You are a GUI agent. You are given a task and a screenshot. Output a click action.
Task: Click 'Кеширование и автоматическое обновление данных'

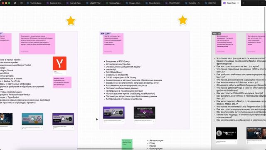point(134,80)
